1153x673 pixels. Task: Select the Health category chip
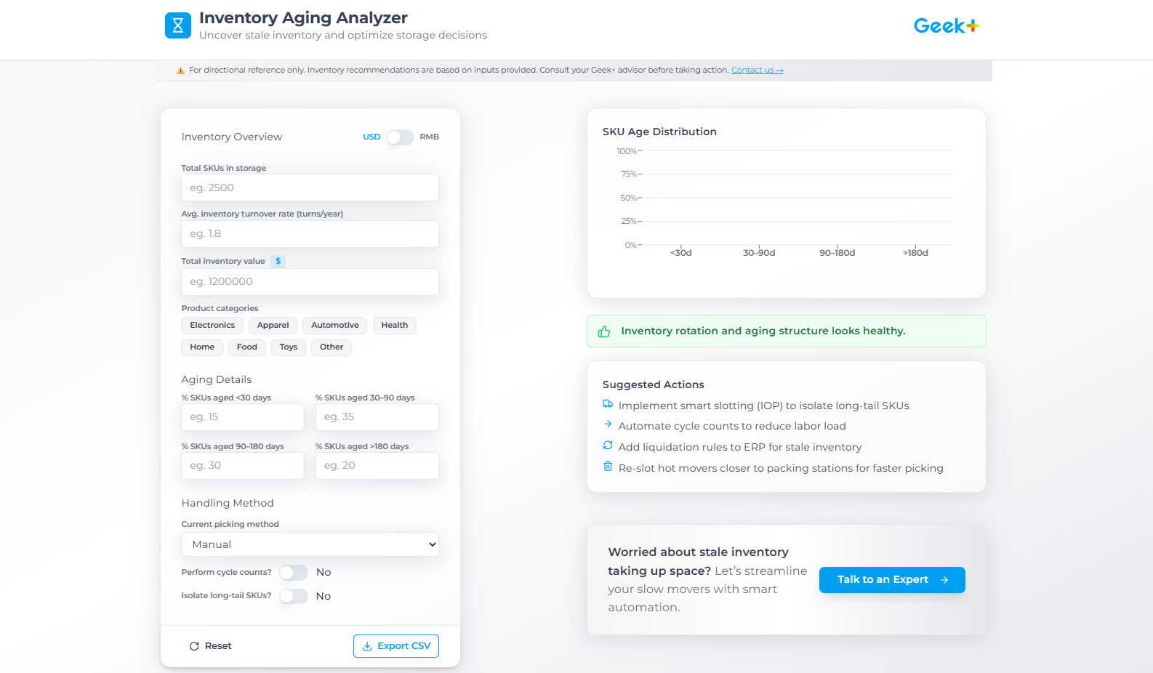click(395, 326)
